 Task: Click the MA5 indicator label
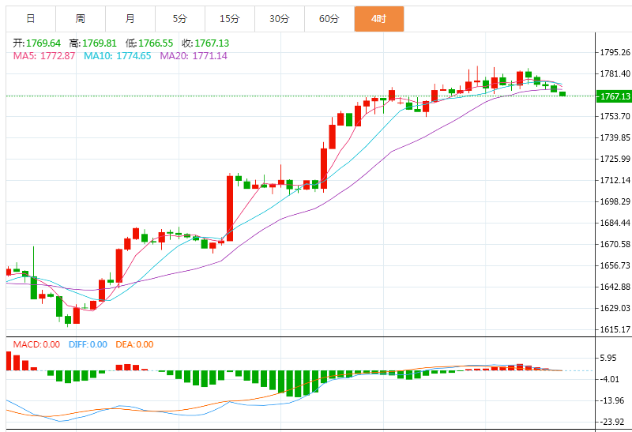43,56
